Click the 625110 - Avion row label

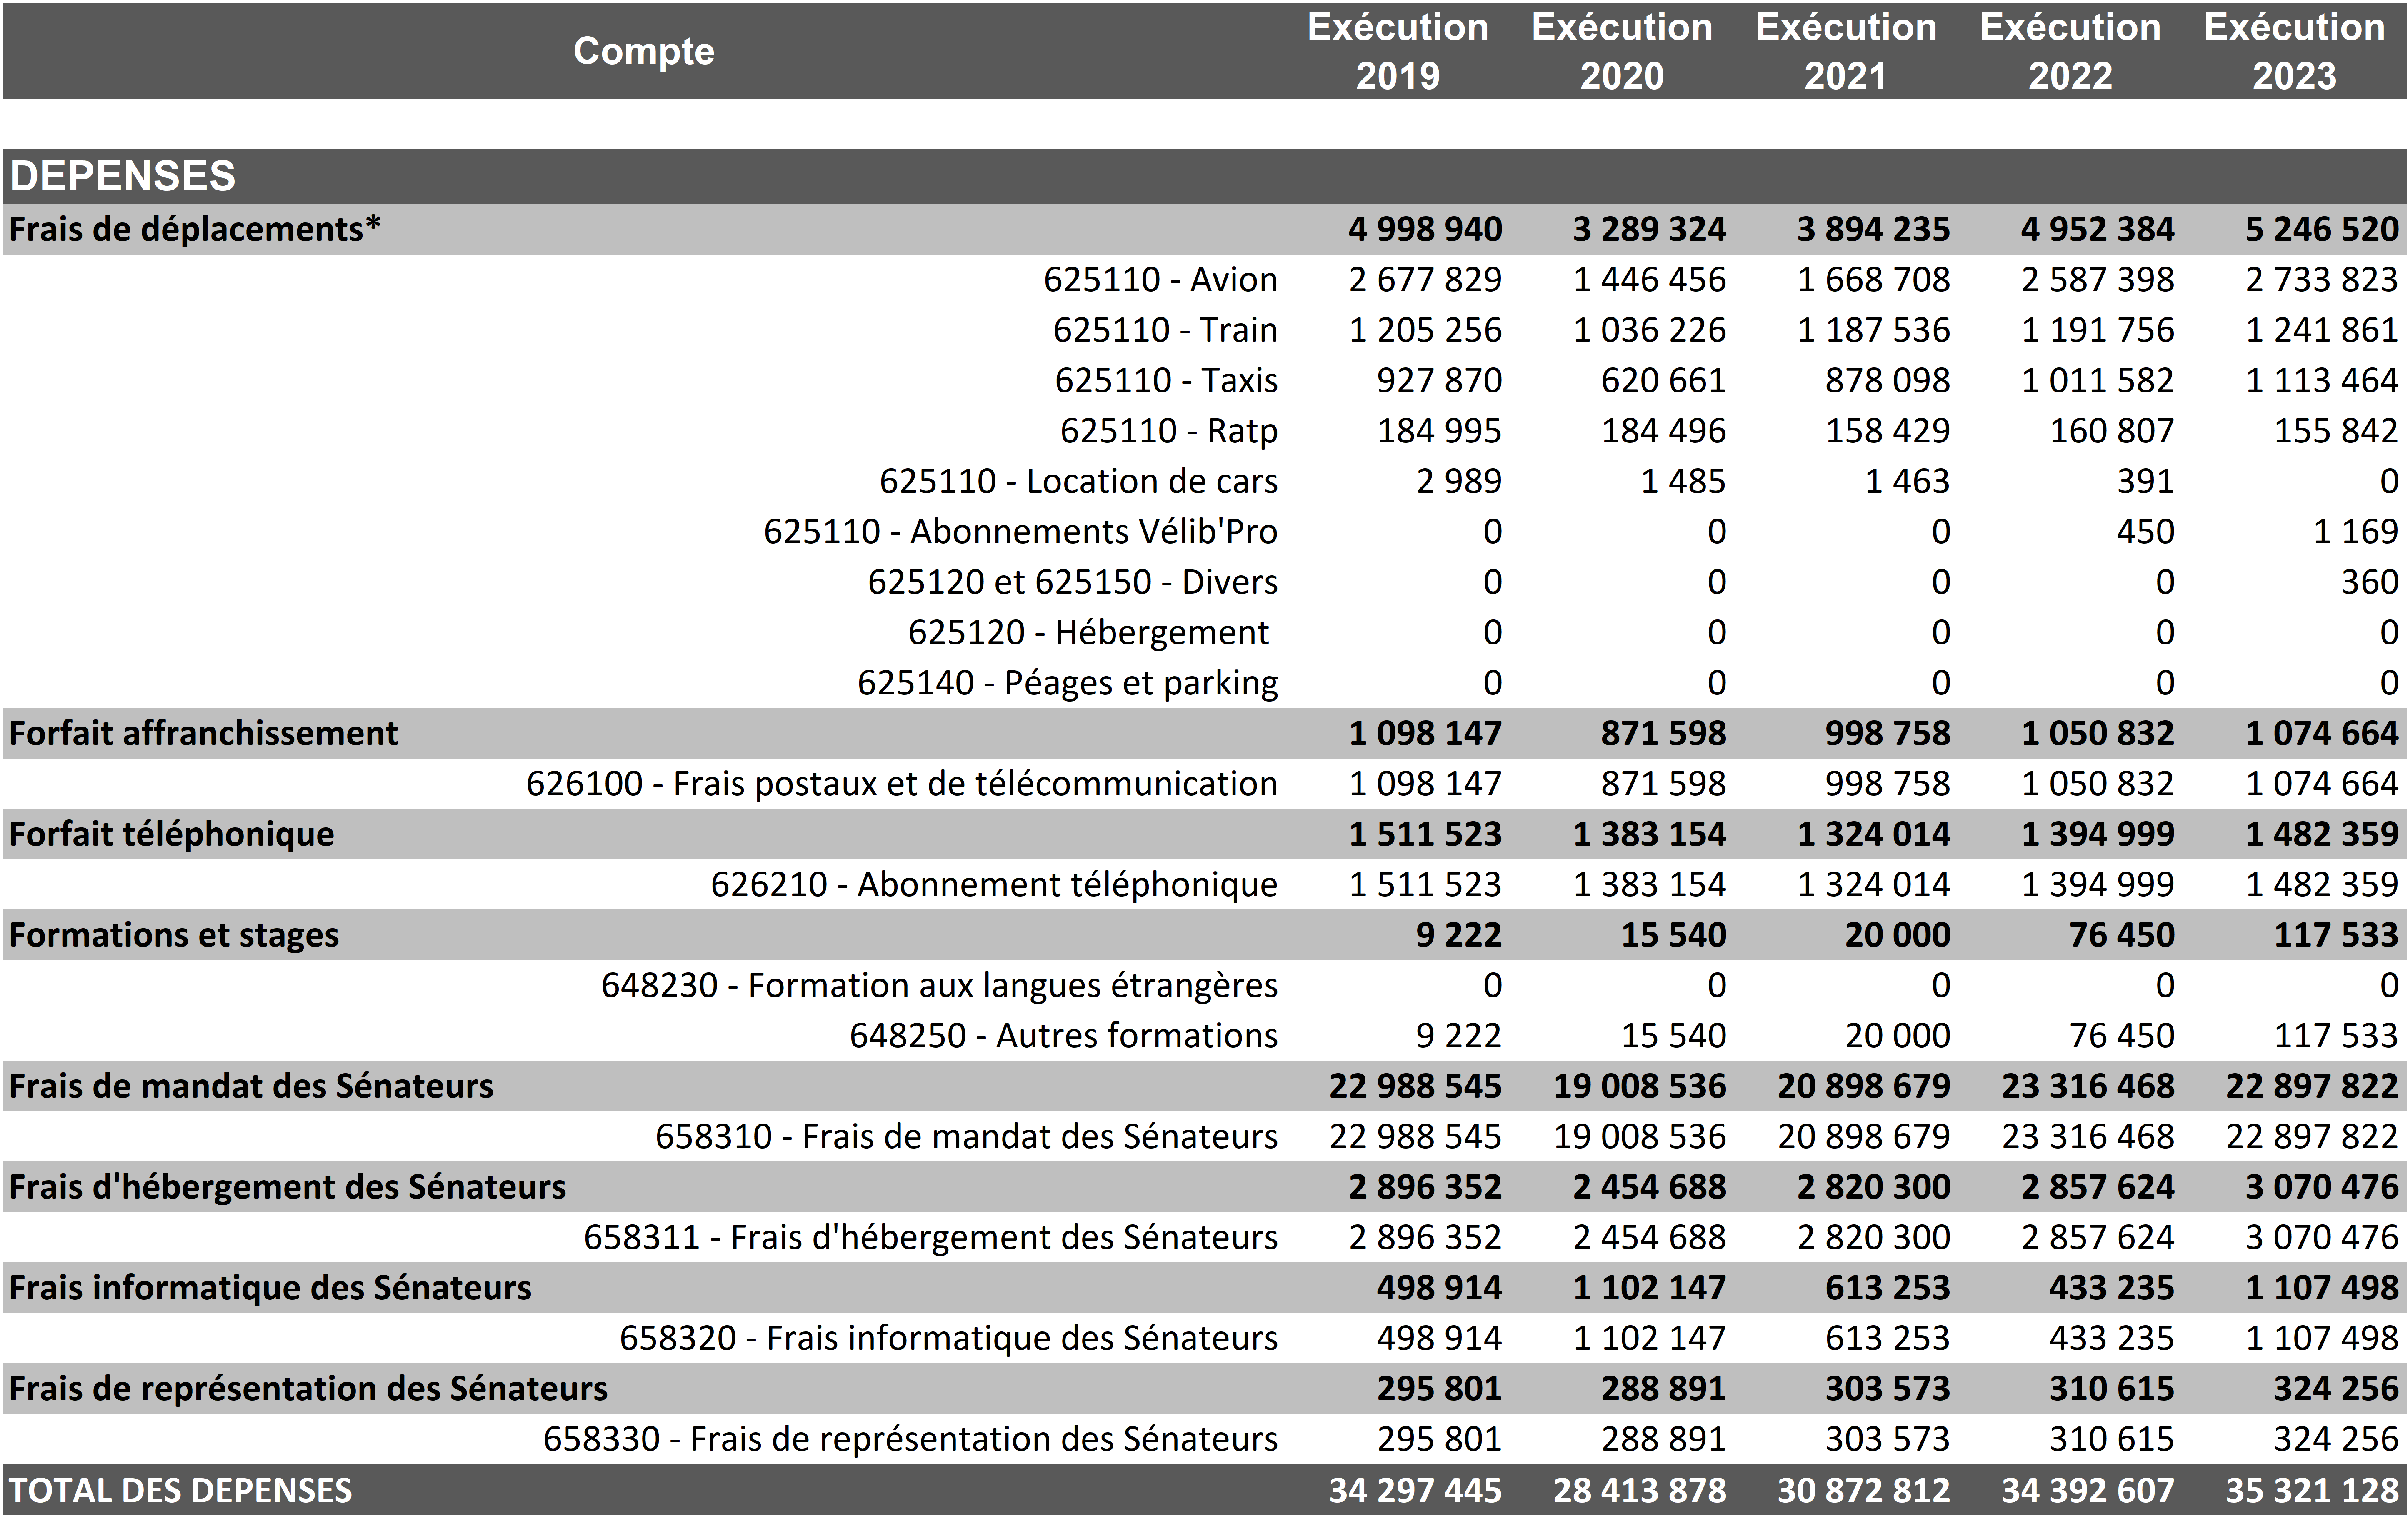(x=1160, y=280)
